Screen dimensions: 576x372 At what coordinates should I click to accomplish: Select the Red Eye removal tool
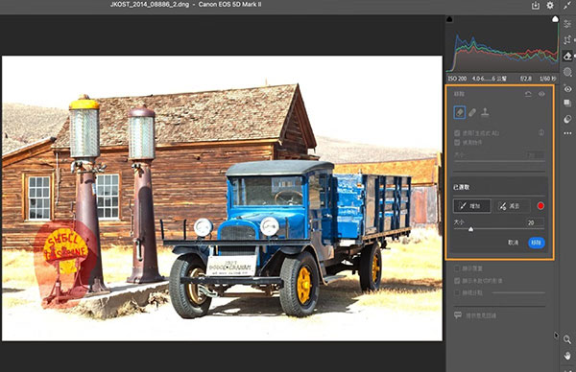pyautogui.click(x=567, y=89)
